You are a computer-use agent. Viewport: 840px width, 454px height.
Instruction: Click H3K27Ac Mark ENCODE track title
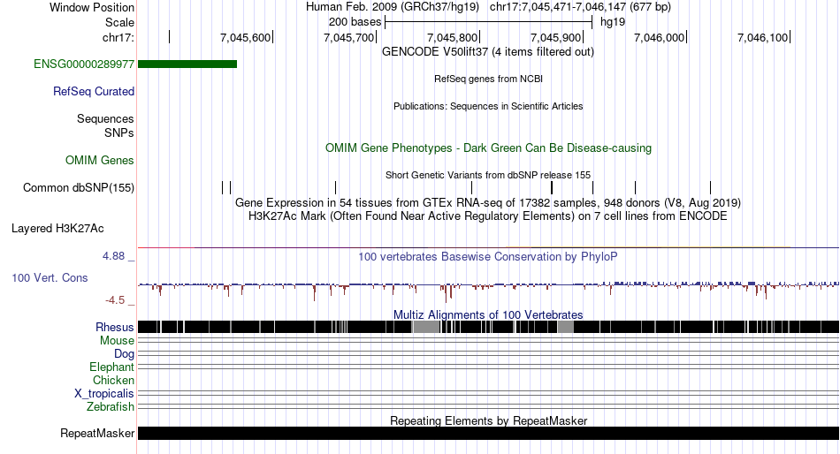tap(488, 216)
